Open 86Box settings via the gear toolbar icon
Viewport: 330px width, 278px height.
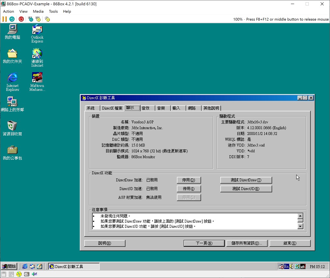click(x=47, y=19)
